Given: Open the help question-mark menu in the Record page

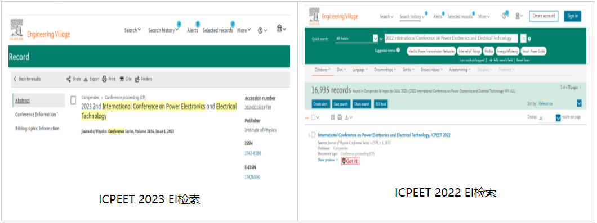Looking at the screenshot, I should [x=262, y=30].
